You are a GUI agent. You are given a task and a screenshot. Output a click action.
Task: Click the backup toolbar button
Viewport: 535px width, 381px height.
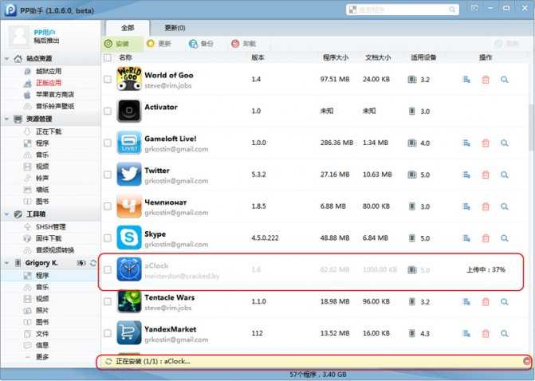click(201, 44)
